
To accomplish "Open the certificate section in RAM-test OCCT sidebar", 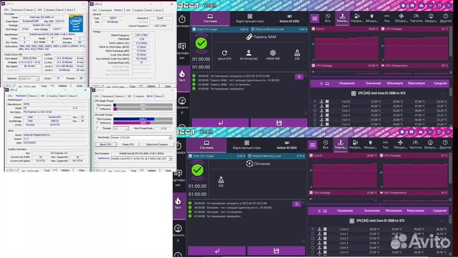I will coord(182,50).
